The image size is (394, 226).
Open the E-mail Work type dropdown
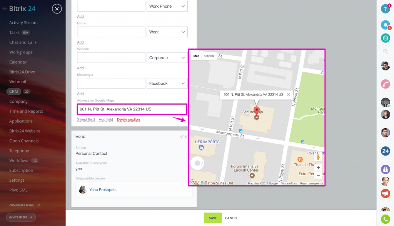tap(167, 32)
